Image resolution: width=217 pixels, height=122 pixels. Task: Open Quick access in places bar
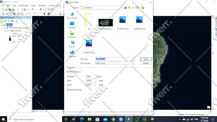click(72, 16)
